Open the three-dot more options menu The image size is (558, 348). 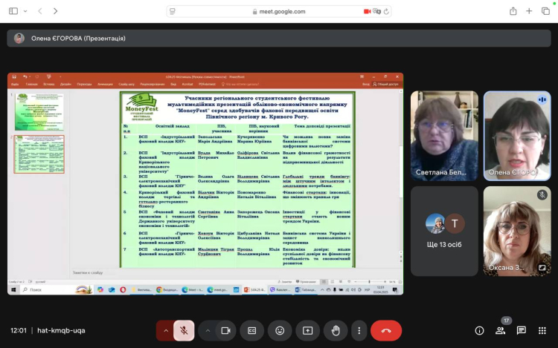click(359, 330)
